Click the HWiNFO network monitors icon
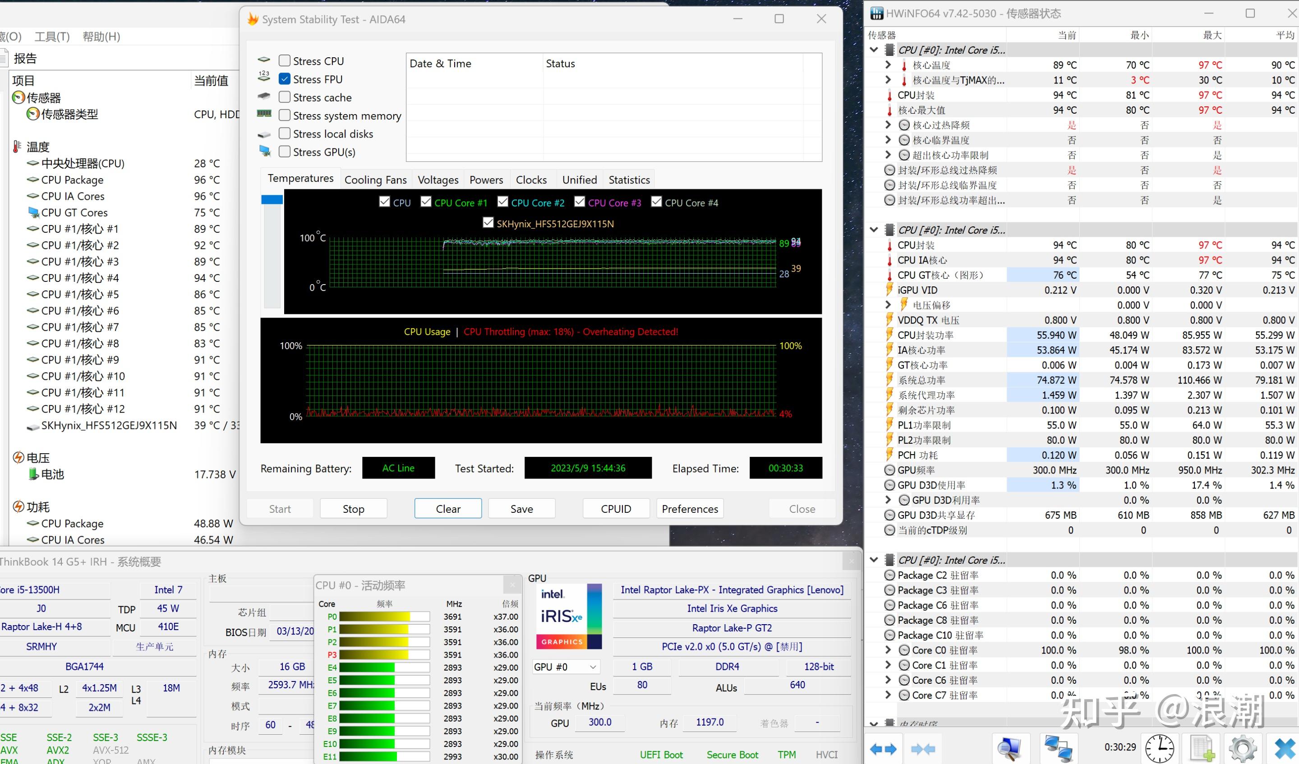This screenshot has height=764, width=1299. [1058, 749]
